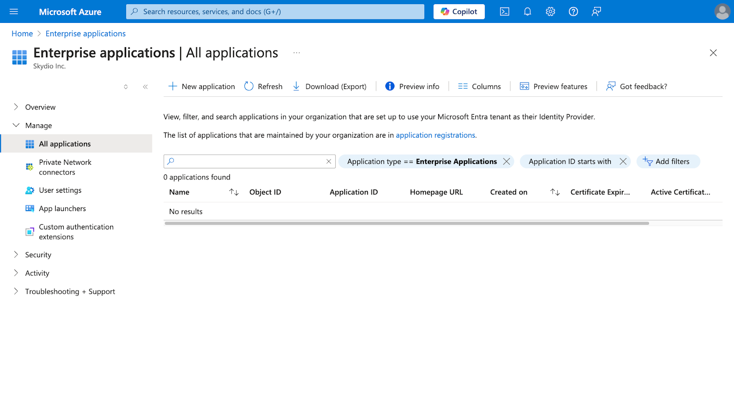
Task: Open the Columns chooser
Action: [479, 86]
